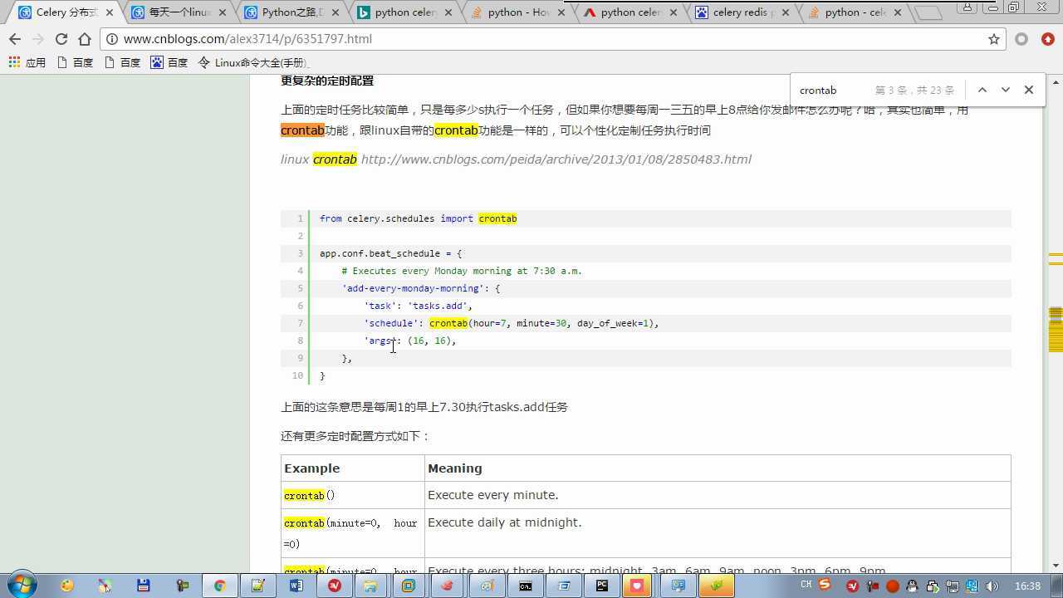Switch to Bing python celery tab
Screen dimensions: 1063x598
[404, 12]
